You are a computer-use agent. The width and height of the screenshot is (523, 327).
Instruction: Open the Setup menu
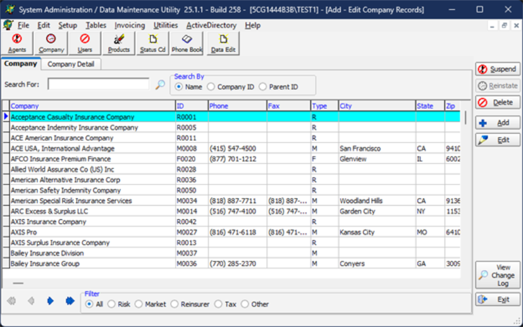[68, 25]
